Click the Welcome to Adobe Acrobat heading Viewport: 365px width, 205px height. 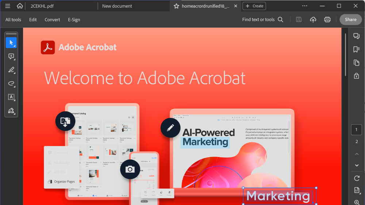(x=145, y=78)
